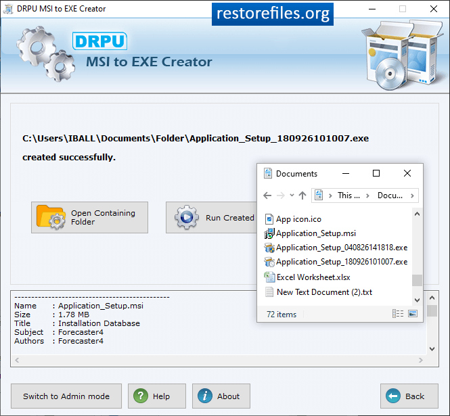The height and width of the screenshot is (416, 450).
Task: Click the green question mark Help icon
Action: click(141, 396)
